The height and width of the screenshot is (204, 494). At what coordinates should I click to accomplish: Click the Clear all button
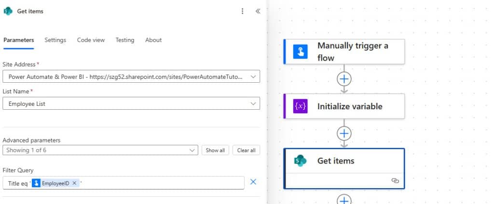247,150
